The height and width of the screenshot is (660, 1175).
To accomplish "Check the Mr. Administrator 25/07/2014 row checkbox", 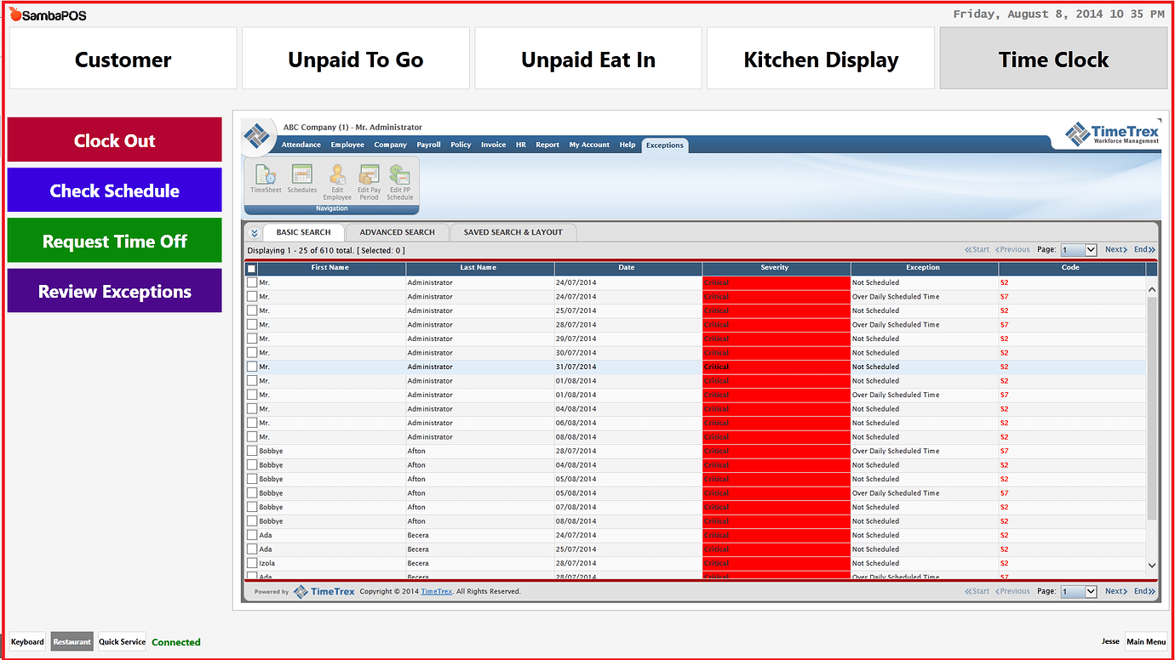I will (x=251, y=310).
